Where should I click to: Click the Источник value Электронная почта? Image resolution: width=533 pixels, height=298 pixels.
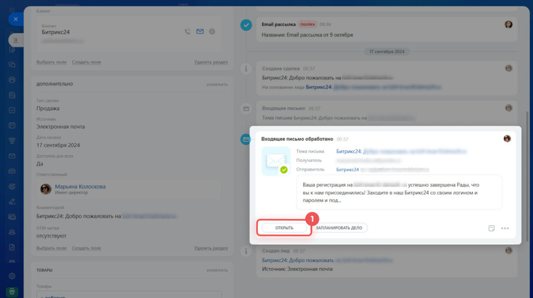tap(60, 127)
